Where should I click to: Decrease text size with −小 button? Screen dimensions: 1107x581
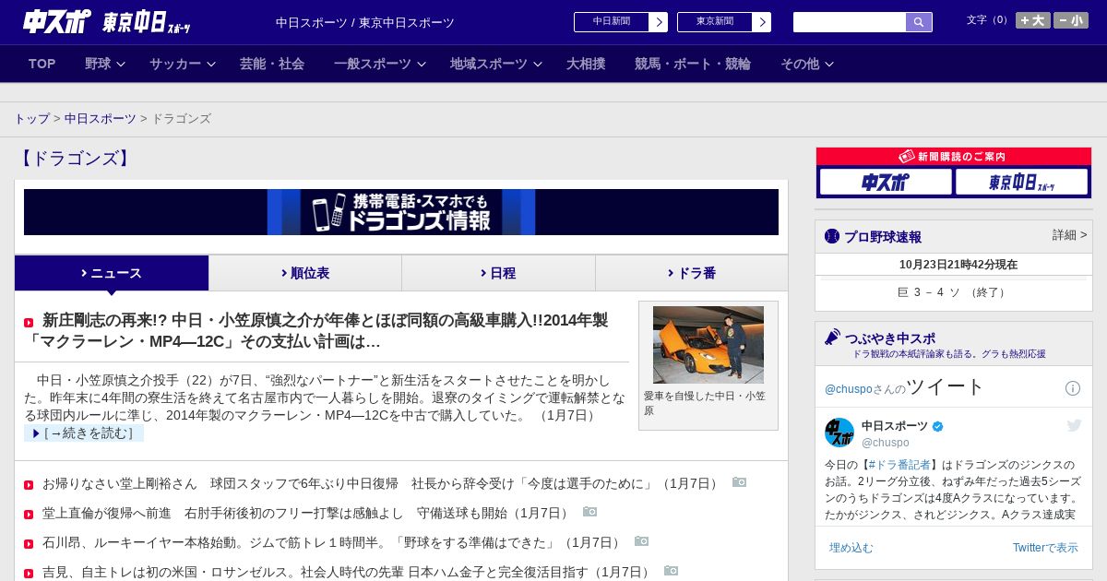point(1071,20)
